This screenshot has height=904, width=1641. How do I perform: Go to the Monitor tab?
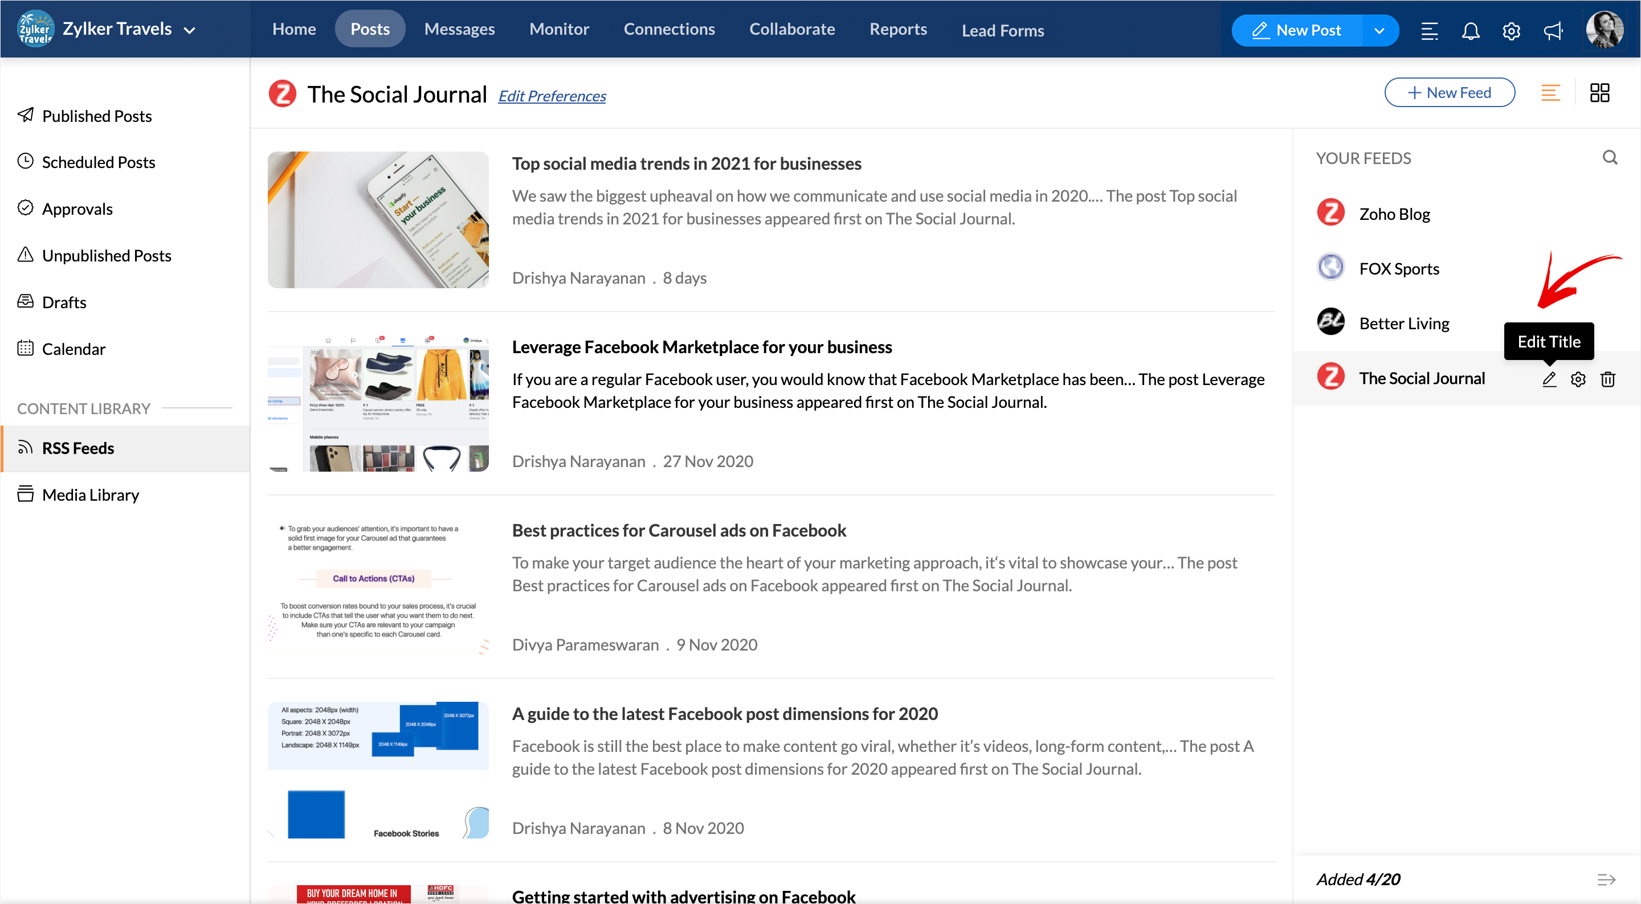[x=558, y=29]
